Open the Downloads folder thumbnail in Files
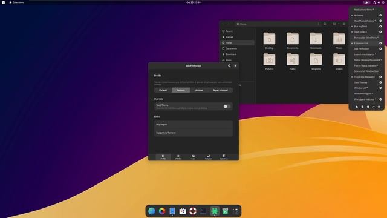The width and height of the screenshot is (387, 218). tap(316, 41)
